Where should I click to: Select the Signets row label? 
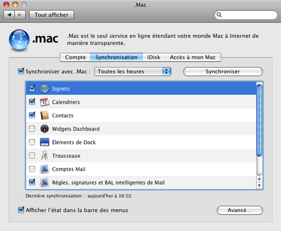coord(61,89)
